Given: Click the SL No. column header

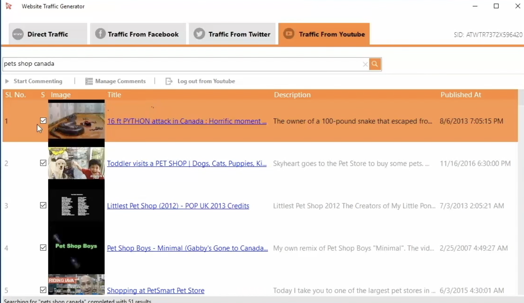Looking at the screenshot, I should 15,95.
